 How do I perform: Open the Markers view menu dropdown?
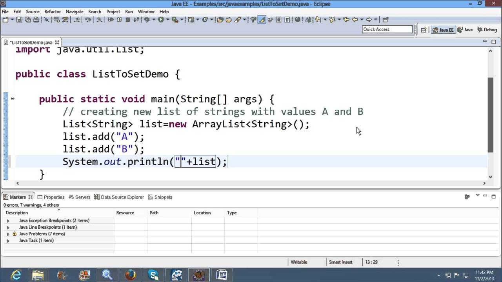pyautogui.click(x=477, y=195)
